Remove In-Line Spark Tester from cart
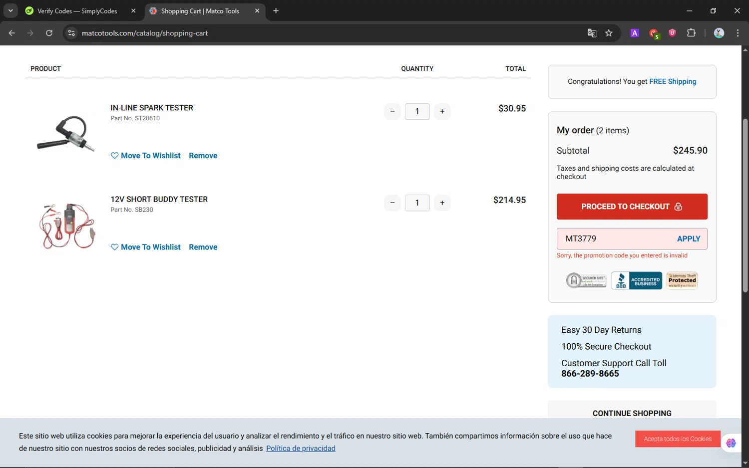 (203, 156)
